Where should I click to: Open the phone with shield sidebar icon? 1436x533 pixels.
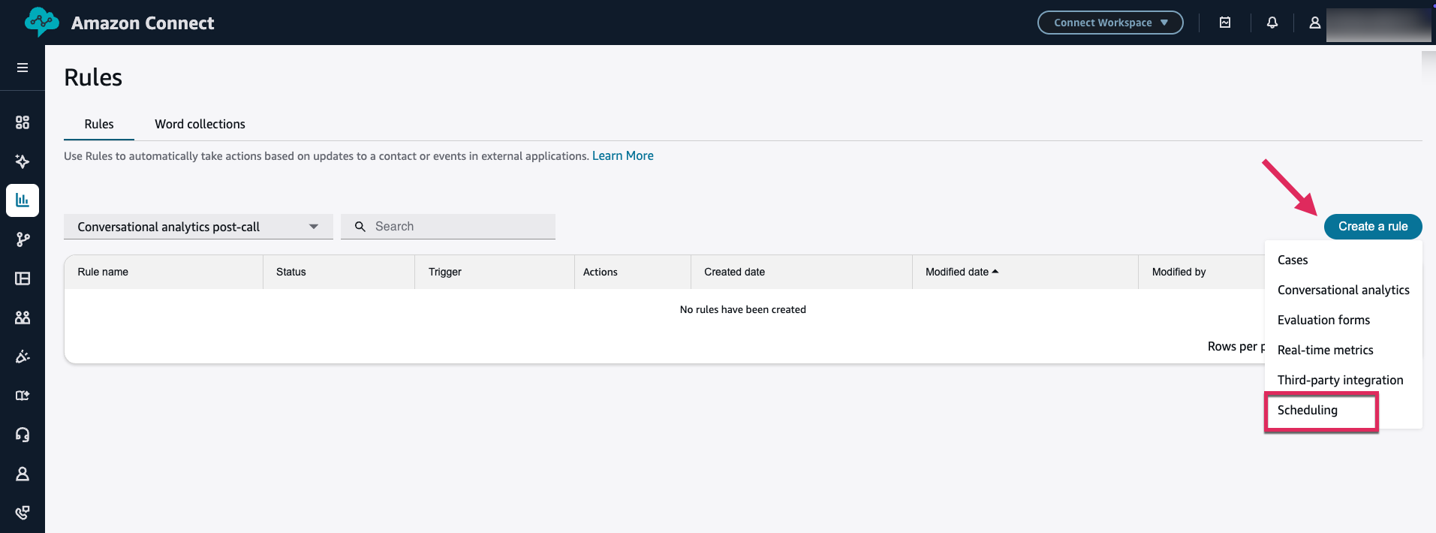pyautogui.click(x=23, y=513)
